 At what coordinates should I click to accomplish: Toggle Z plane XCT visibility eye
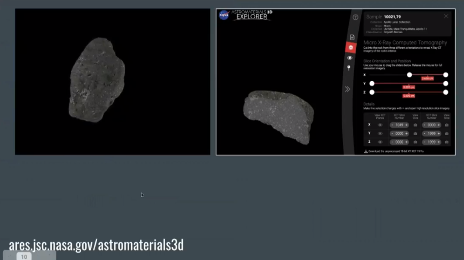coord(380,142)
